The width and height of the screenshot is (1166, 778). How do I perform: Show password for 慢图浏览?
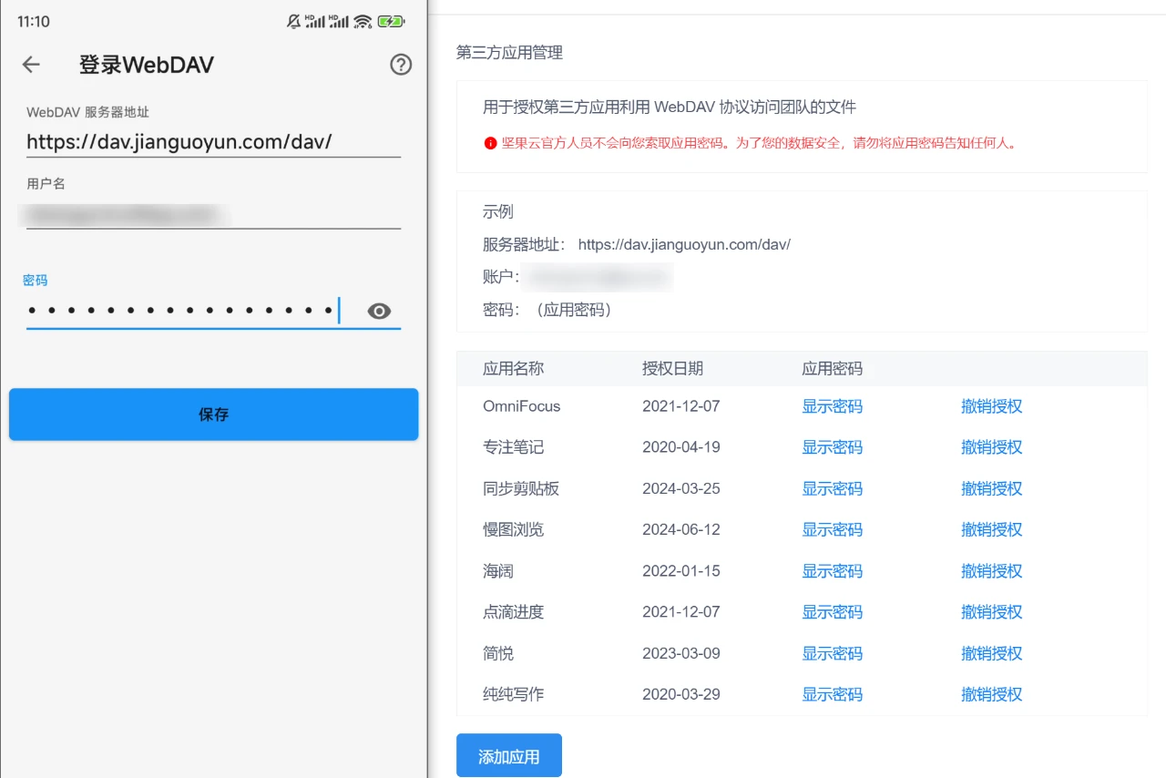[832, 529]
